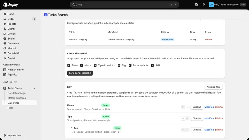Screen dimensions: 249x140
Task: Open the three-dot more menu
Action: (243, 15)
